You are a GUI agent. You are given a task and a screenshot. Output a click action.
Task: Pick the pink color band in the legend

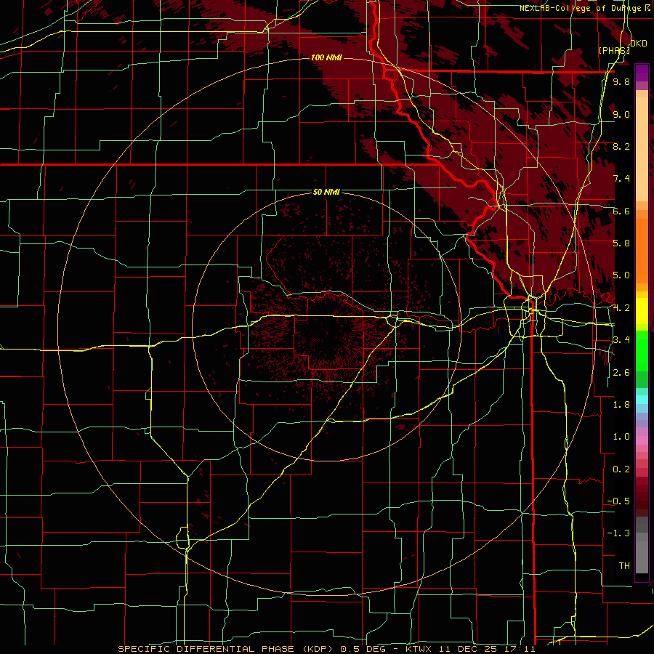[x=642, y=440]
